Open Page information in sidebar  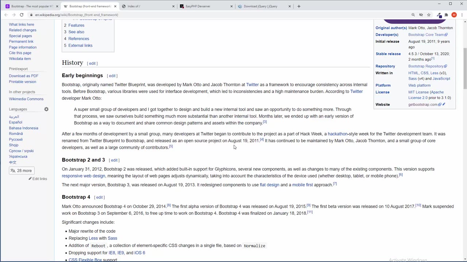(x=23, y=47)
